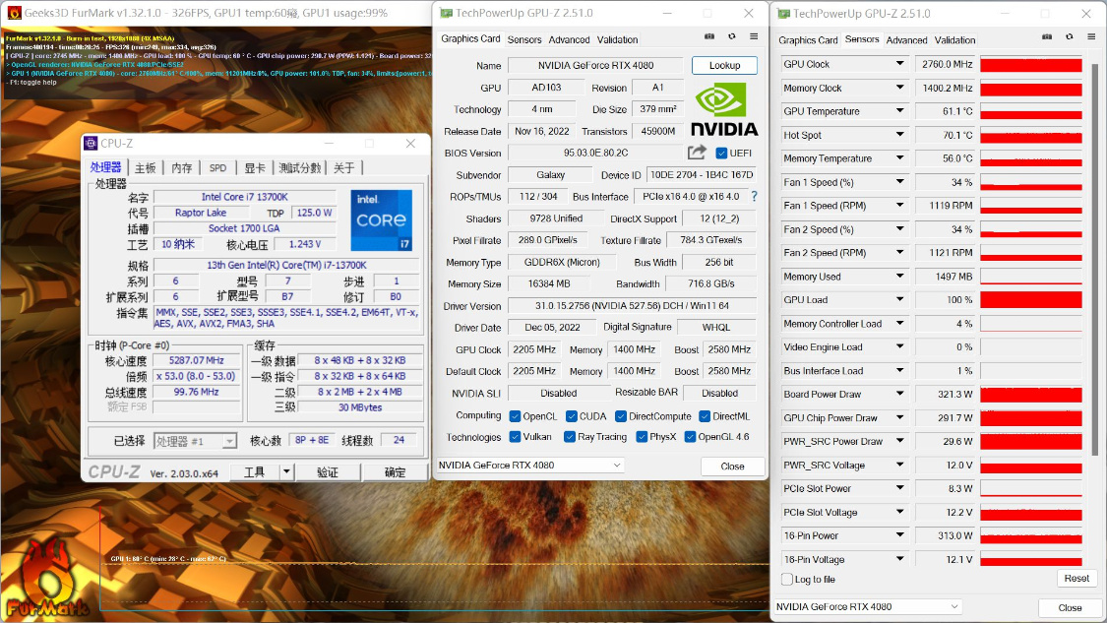Open the CPU-Z 内存 tab
The width and height of the screenshot is (1107, 623).
(181, 167)
